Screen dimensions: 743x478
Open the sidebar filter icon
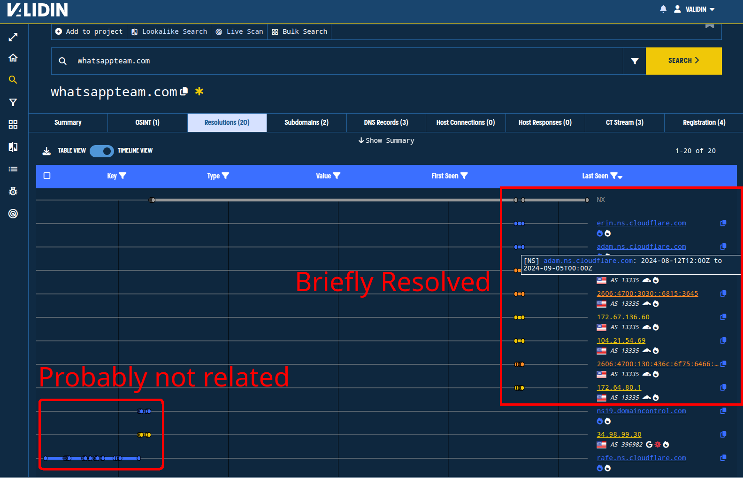coord(13,102)
